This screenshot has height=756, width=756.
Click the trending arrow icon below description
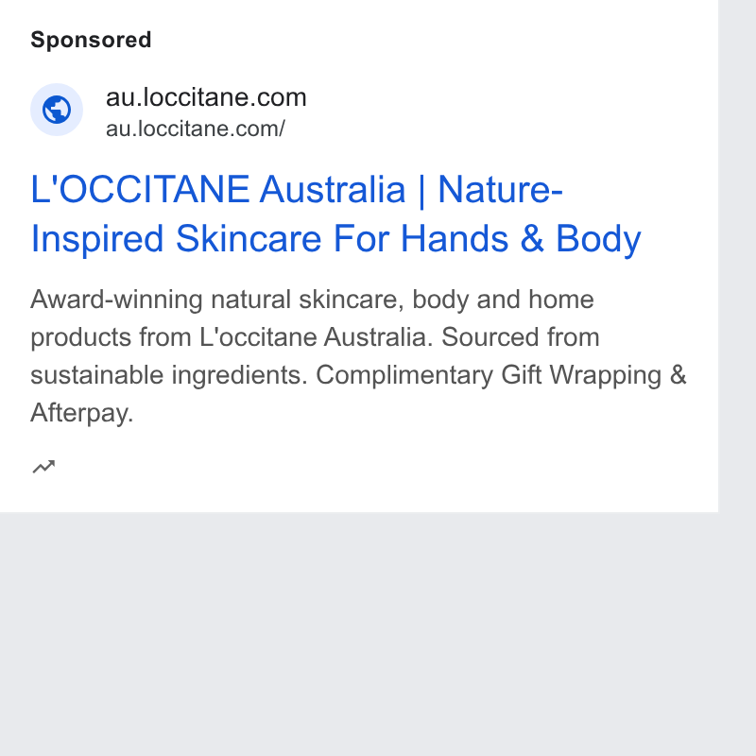tap(43, 466)
